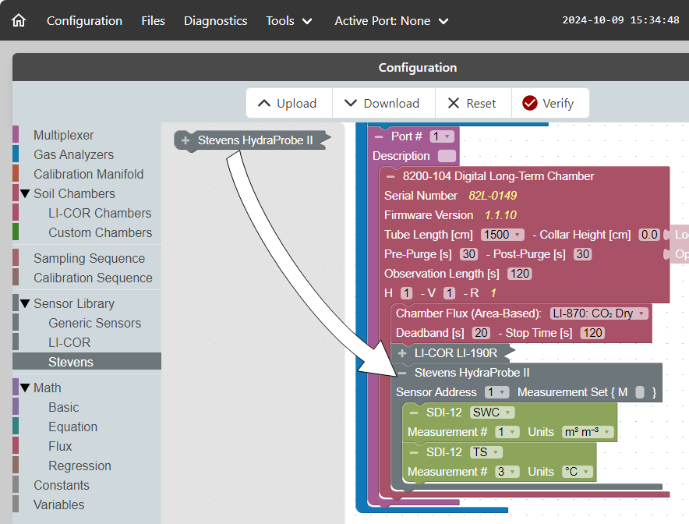Select the Regression category

point(87,466)
